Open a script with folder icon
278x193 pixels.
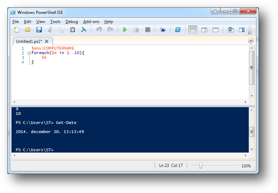click(x=28, y=30)
